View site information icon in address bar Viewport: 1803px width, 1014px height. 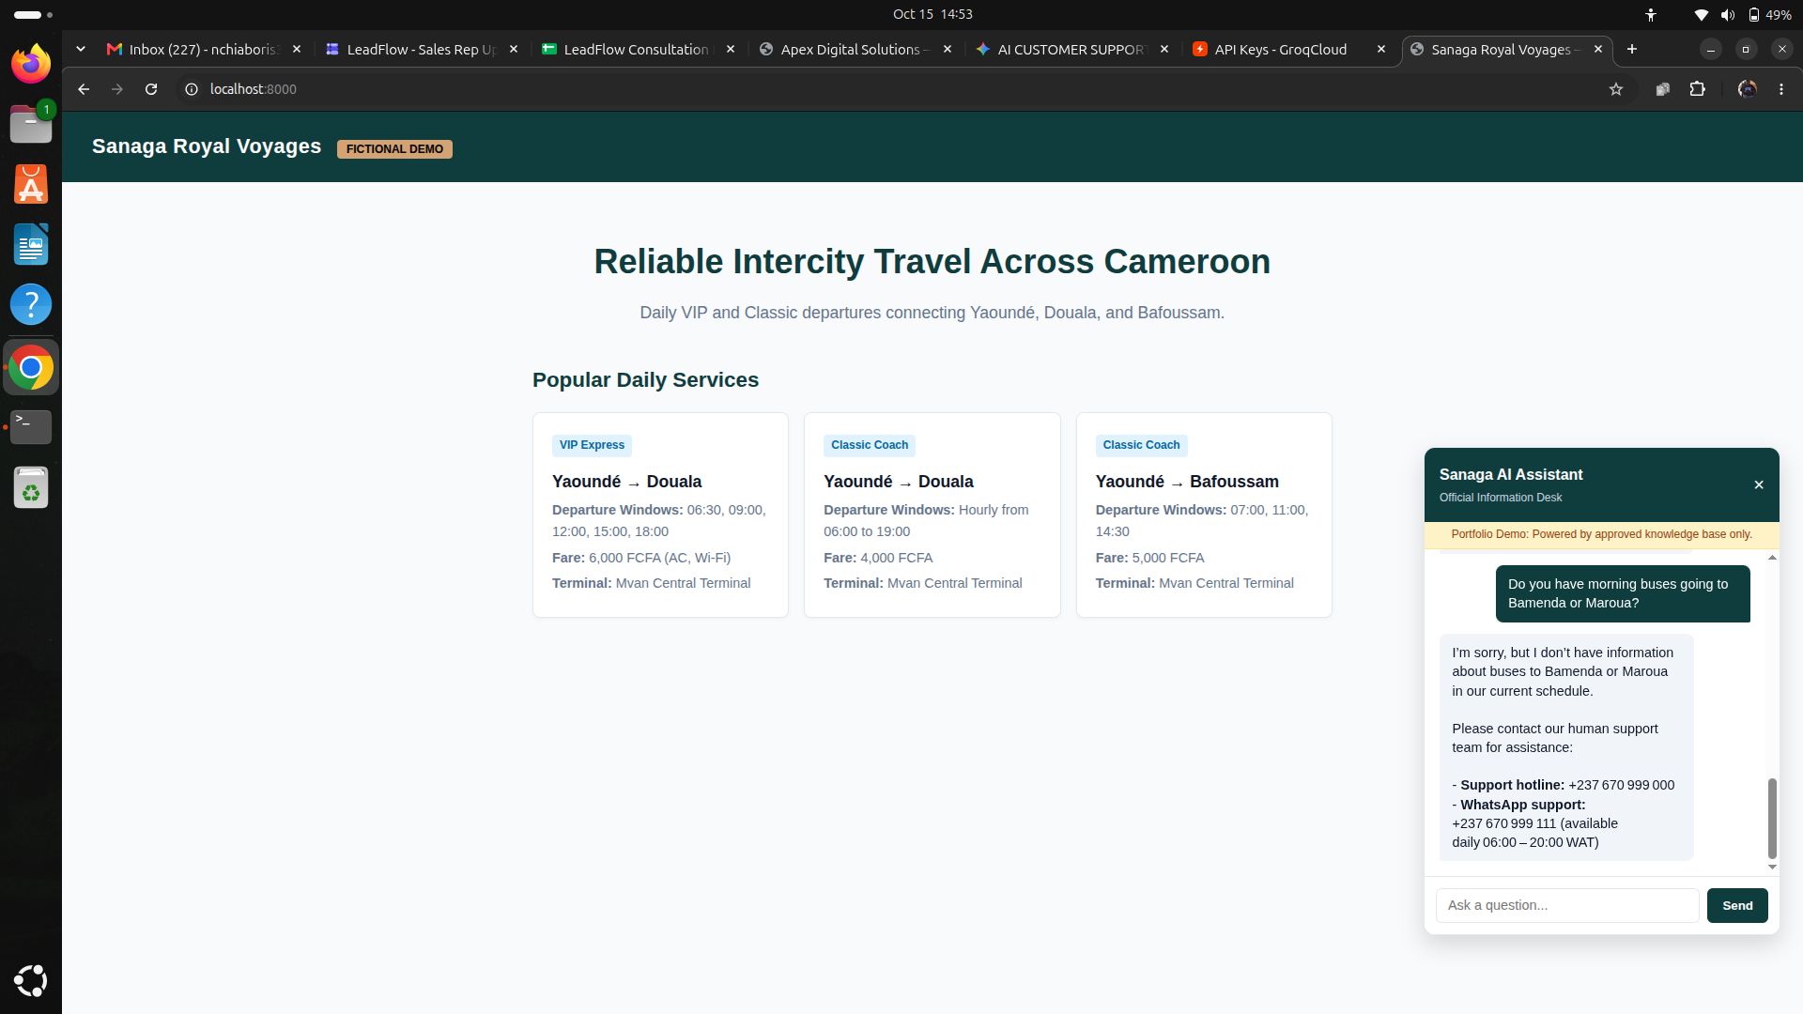(x=192, y=89)
